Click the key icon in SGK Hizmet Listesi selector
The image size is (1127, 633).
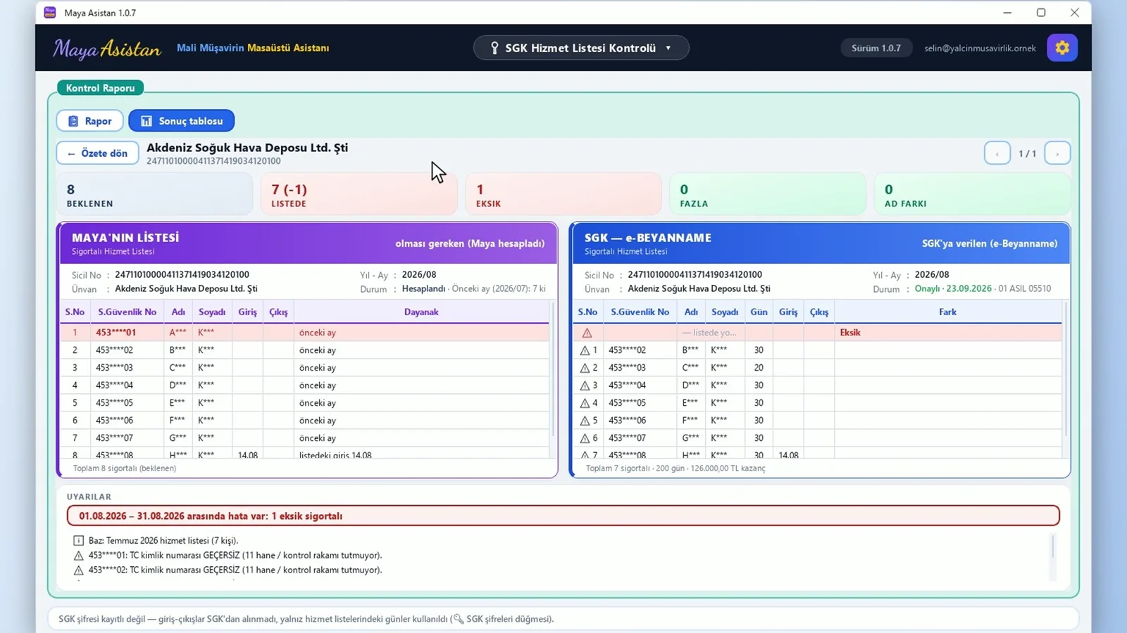click(x=494, y=48)
